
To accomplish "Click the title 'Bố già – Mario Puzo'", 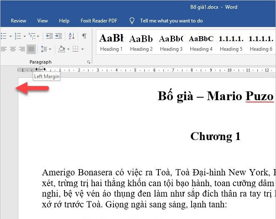I will click(x=216, y=96).
